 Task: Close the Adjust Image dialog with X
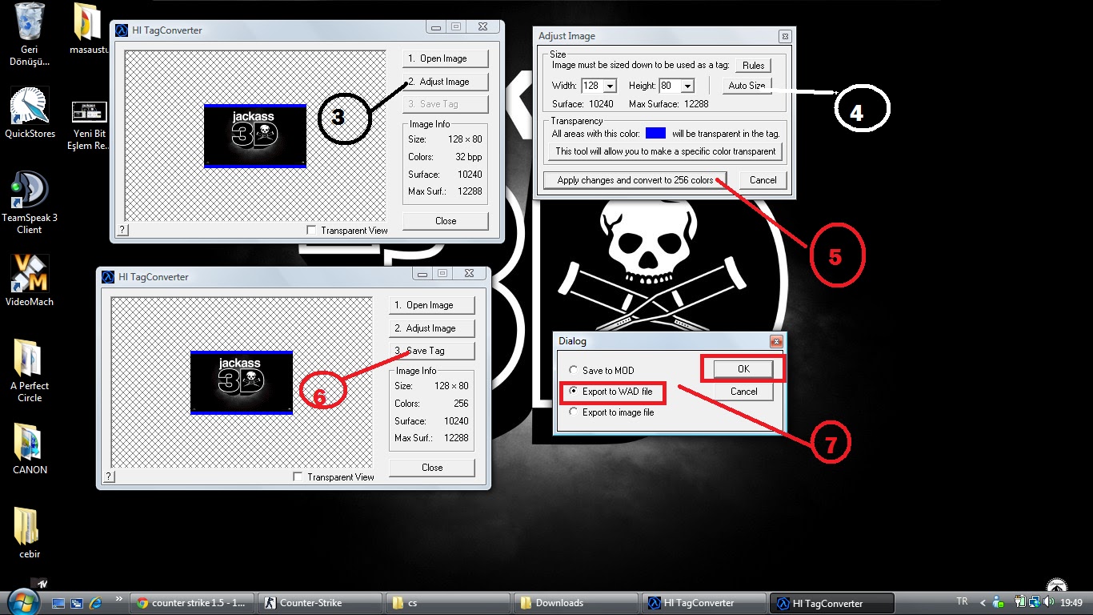coord(785,36)
